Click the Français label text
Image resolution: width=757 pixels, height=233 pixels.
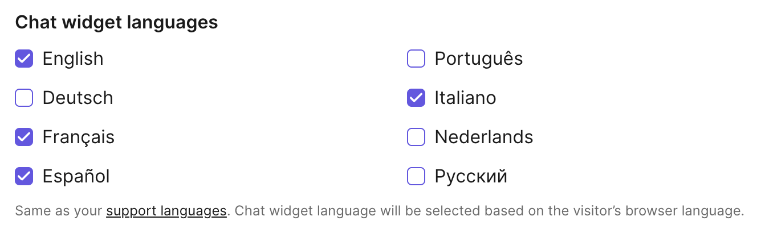tap(78, 137)
